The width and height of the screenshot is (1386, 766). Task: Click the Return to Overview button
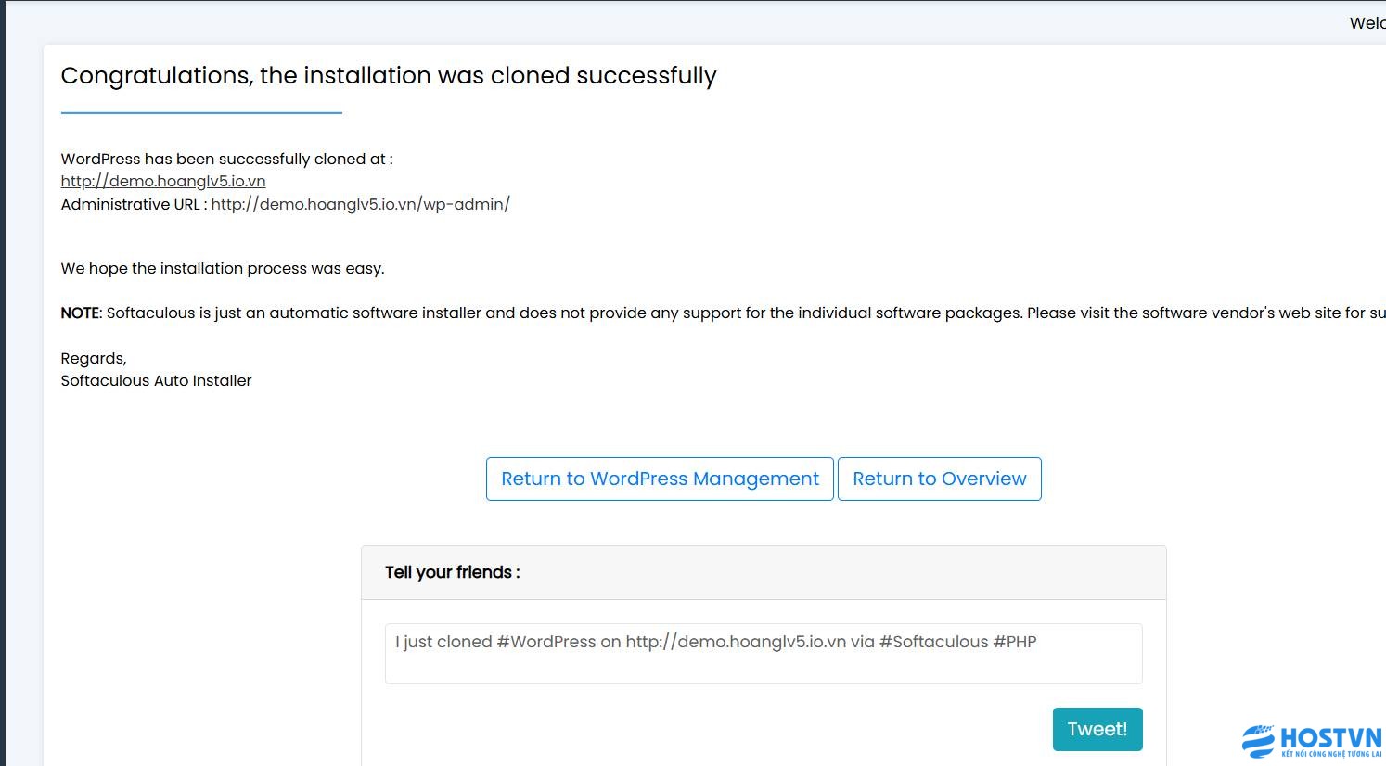click(939, 479)
